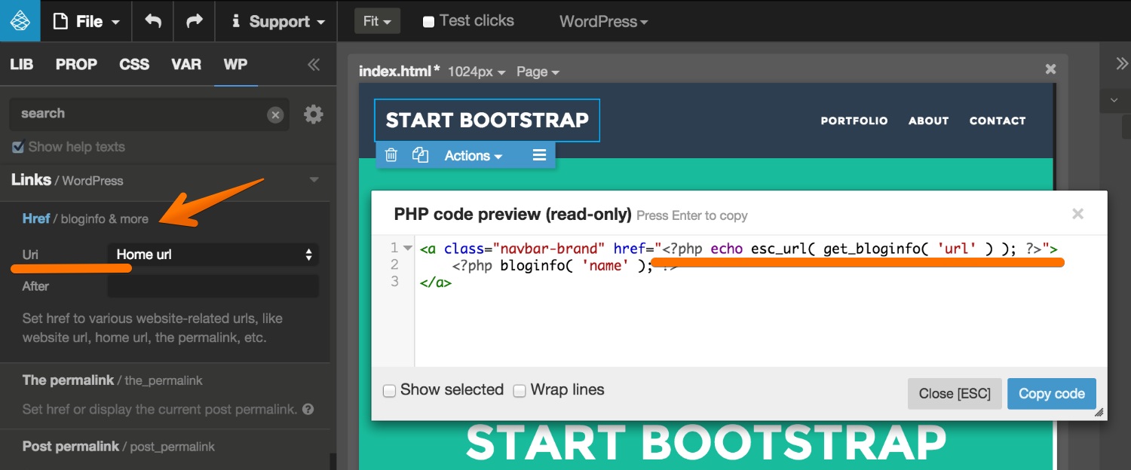Open the Actions dropdown on selected element
The image size is (1131, 470).
coord(473,156)
